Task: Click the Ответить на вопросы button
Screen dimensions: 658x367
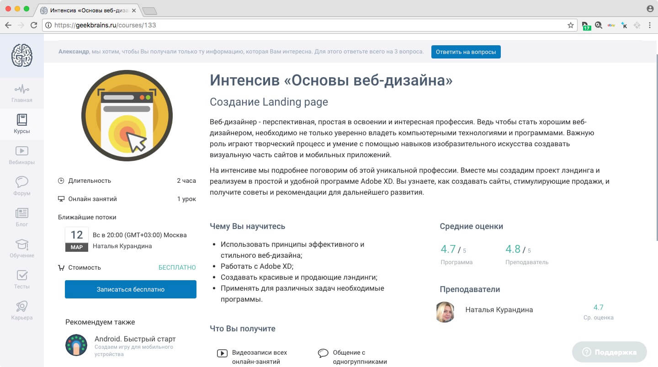Action: click(x=466, y=52)
